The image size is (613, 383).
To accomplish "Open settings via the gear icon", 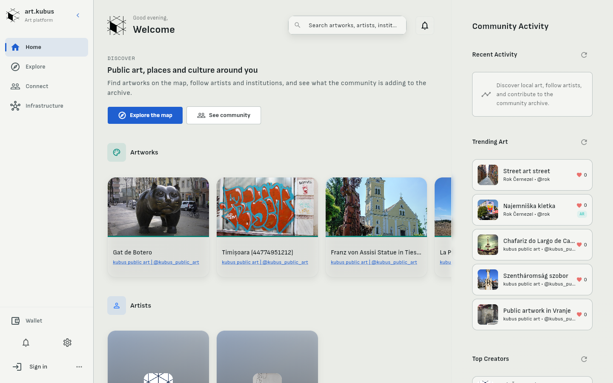I will 67,343.
